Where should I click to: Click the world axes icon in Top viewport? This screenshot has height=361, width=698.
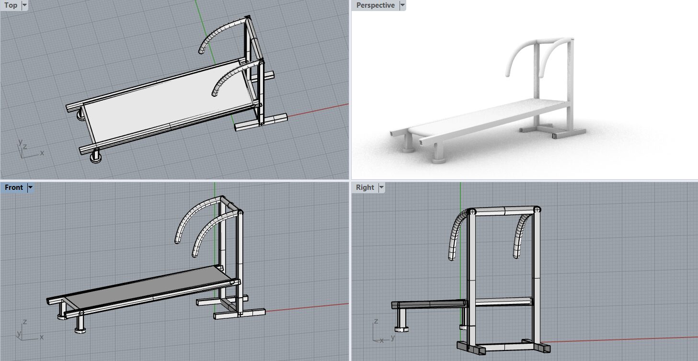click(x=26, y=150)
